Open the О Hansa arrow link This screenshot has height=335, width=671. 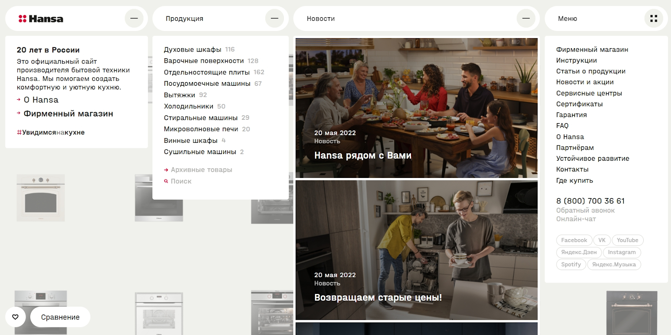coord(38,100)
